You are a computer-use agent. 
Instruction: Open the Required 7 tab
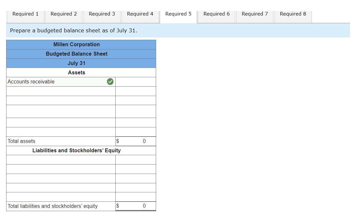(x=254, y=14)
